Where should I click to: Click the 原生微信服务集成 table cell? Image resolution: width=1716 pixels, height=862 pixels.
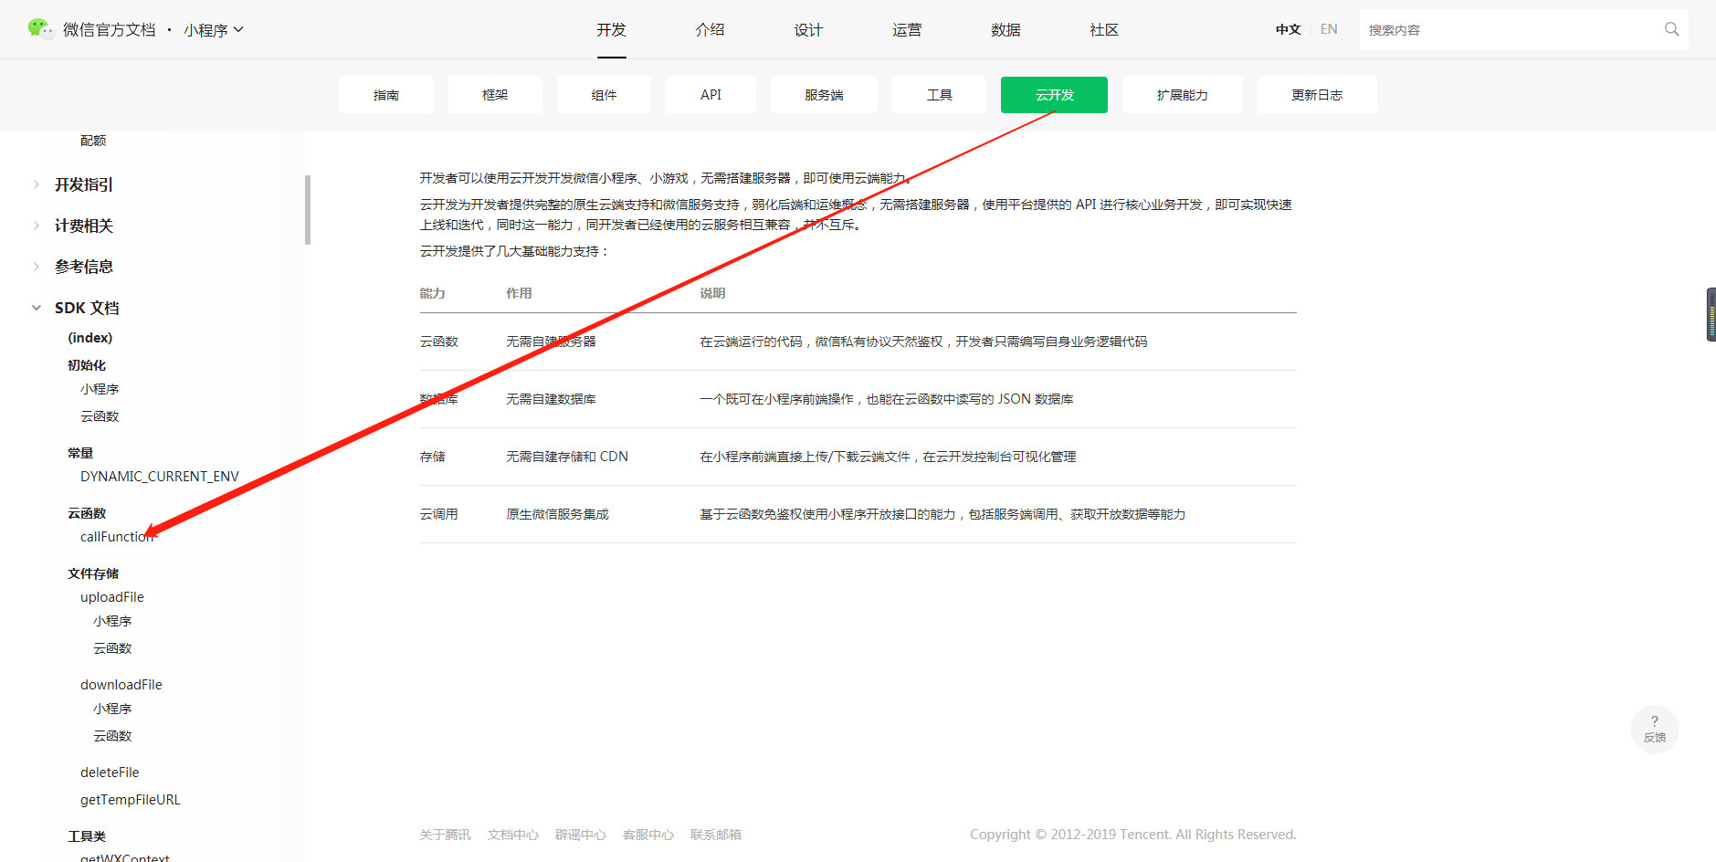558,514
